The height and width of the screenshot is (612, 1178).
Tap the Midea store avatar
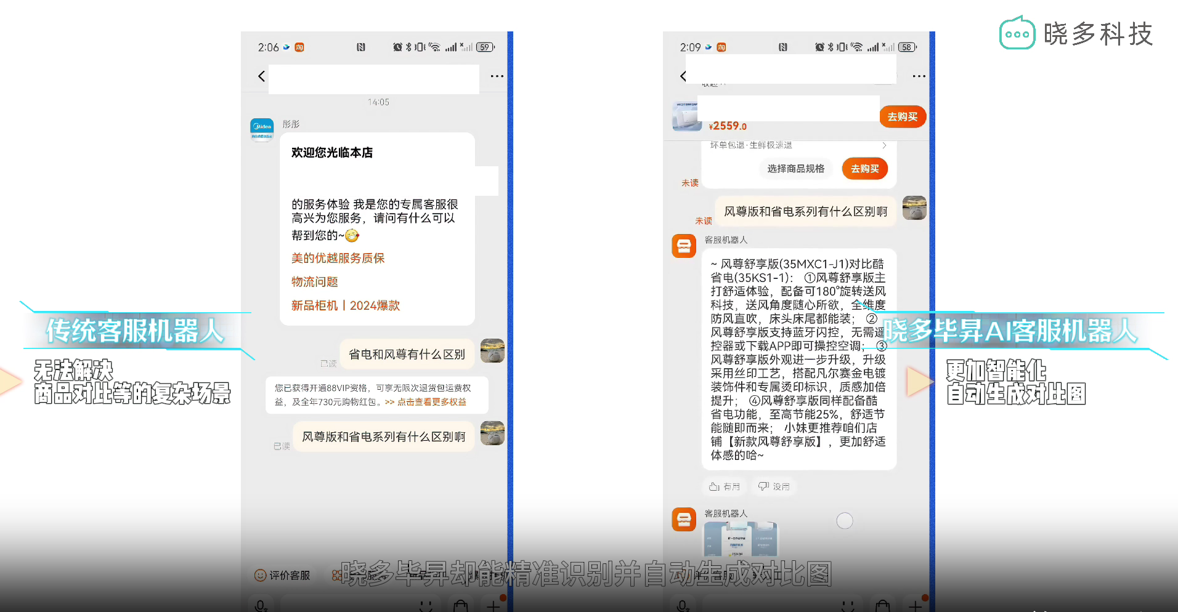click(262, 130)
